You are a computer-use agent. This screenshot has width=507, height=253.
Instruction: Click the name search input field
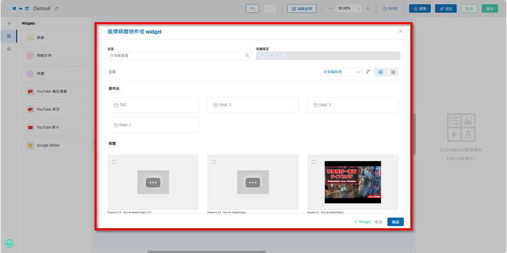coord(175,55)
